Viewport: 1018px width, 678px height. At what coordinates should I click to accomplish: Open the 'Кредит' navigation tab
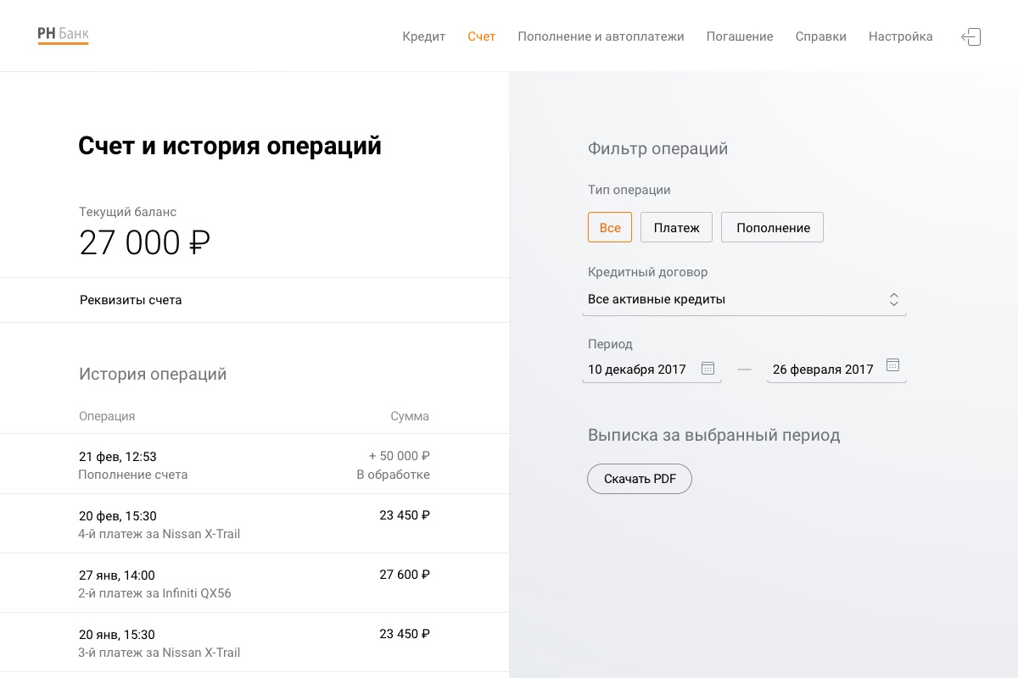423,36
